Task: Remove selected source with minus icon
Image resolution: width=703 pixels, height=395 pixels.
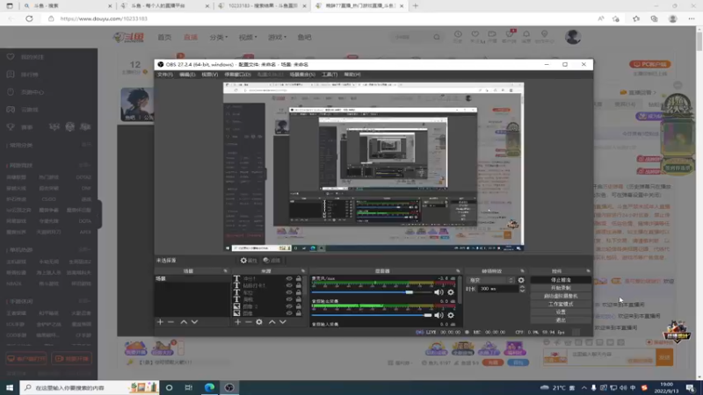Action: [x=249, y=322]
